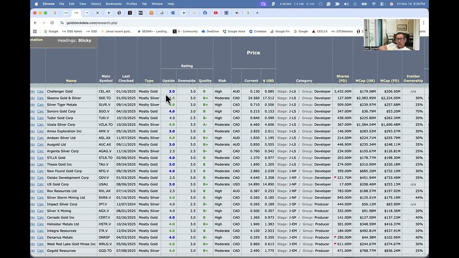This screenshot has height=258, width=459.
Task: Open the GSD Admin bookmark
Action: 72,31
